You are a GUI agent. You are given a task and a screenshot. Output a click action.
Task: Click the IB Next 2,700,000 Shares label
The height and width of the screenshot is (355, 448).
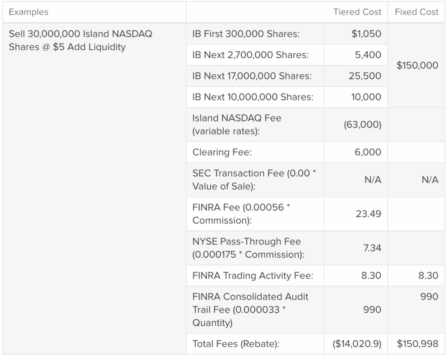pos(250,55)
